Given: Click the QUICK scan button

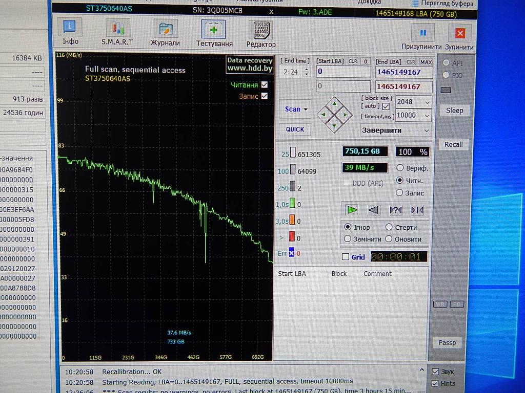Looking at the screenshot, I should (x=295, y=129).
